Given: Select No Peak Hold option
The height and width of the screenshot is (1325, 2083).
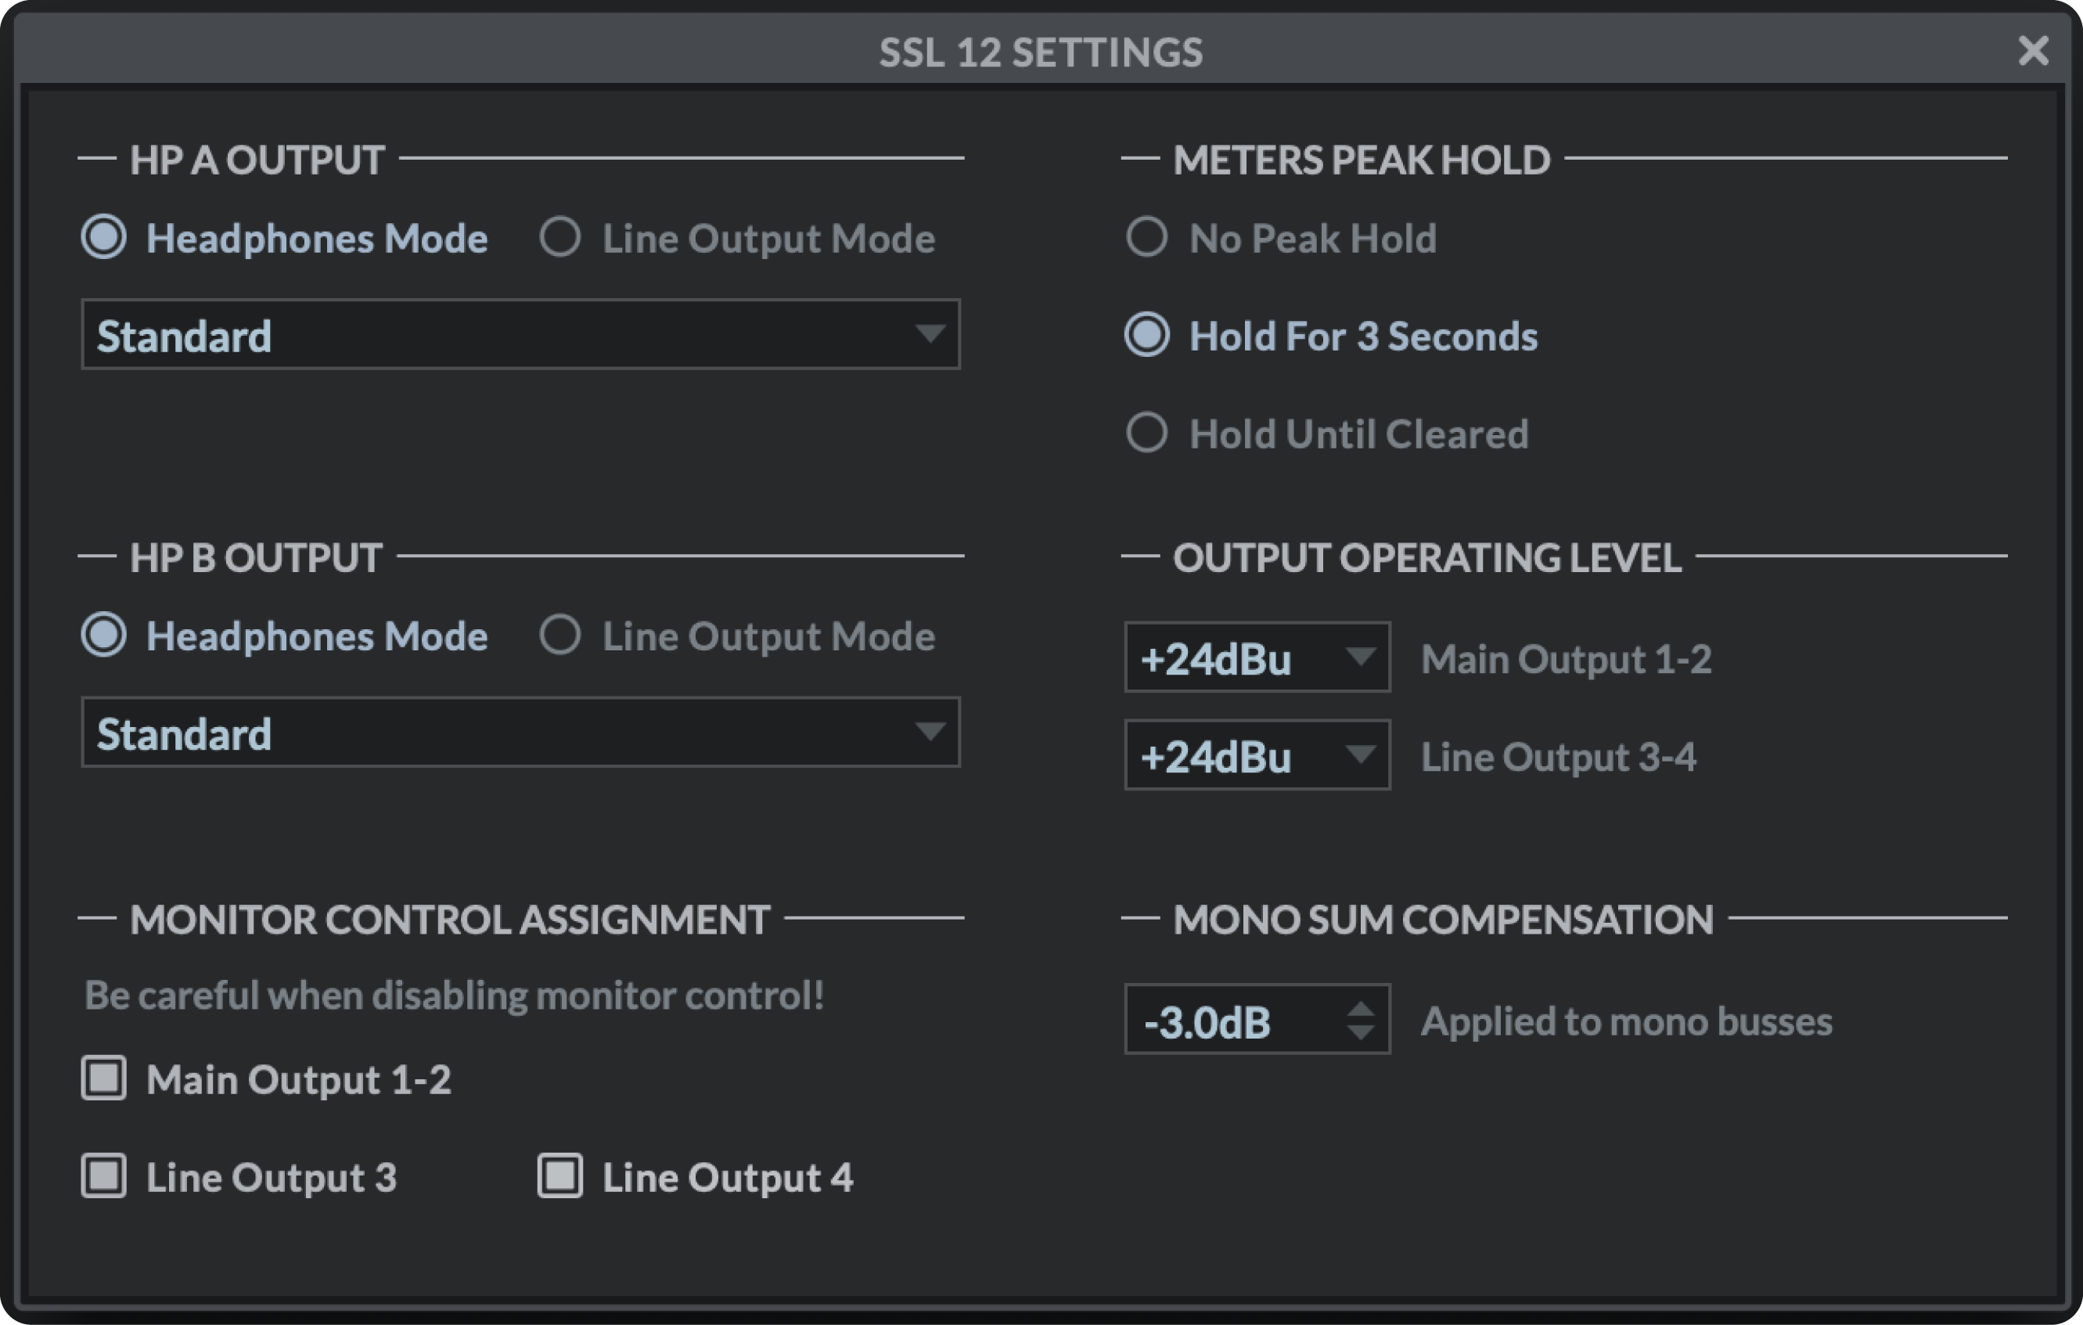Looking at the screenshot, I should click(x=1146, y=237).
